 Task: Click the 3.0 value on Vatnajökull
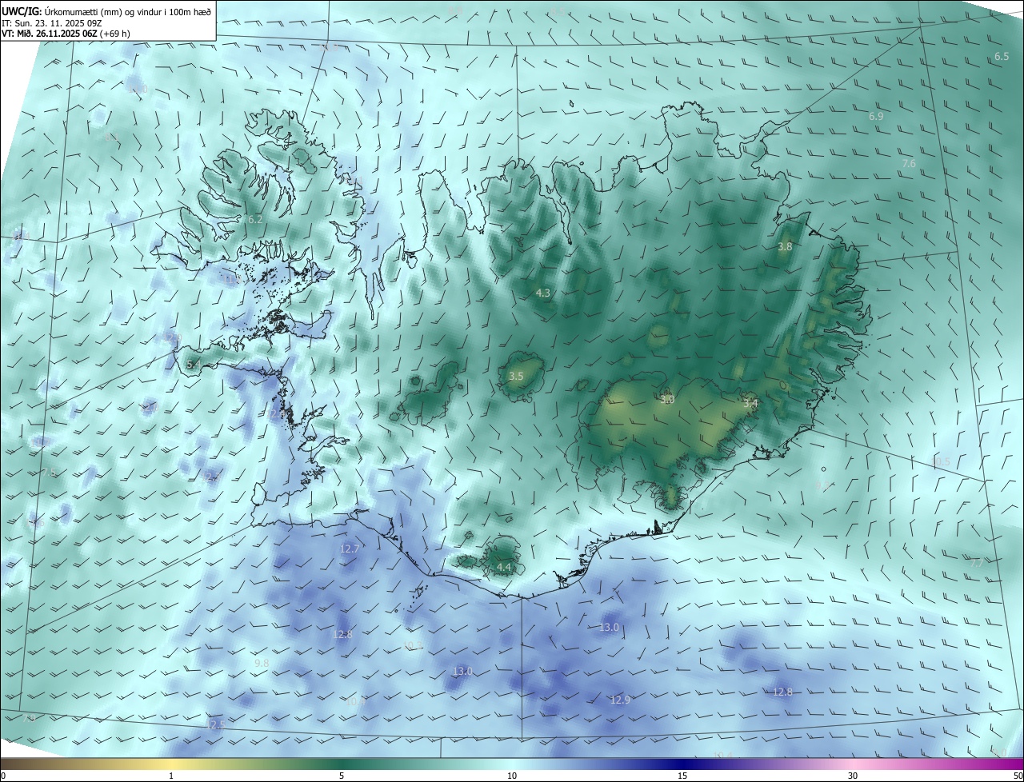667,399
